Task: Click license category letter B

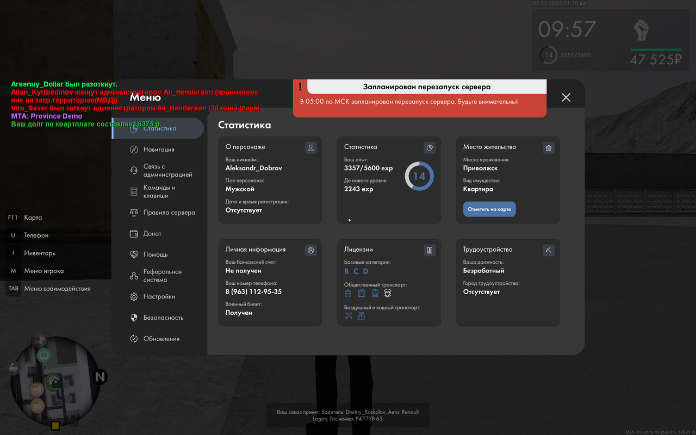Action: [347, 271]
